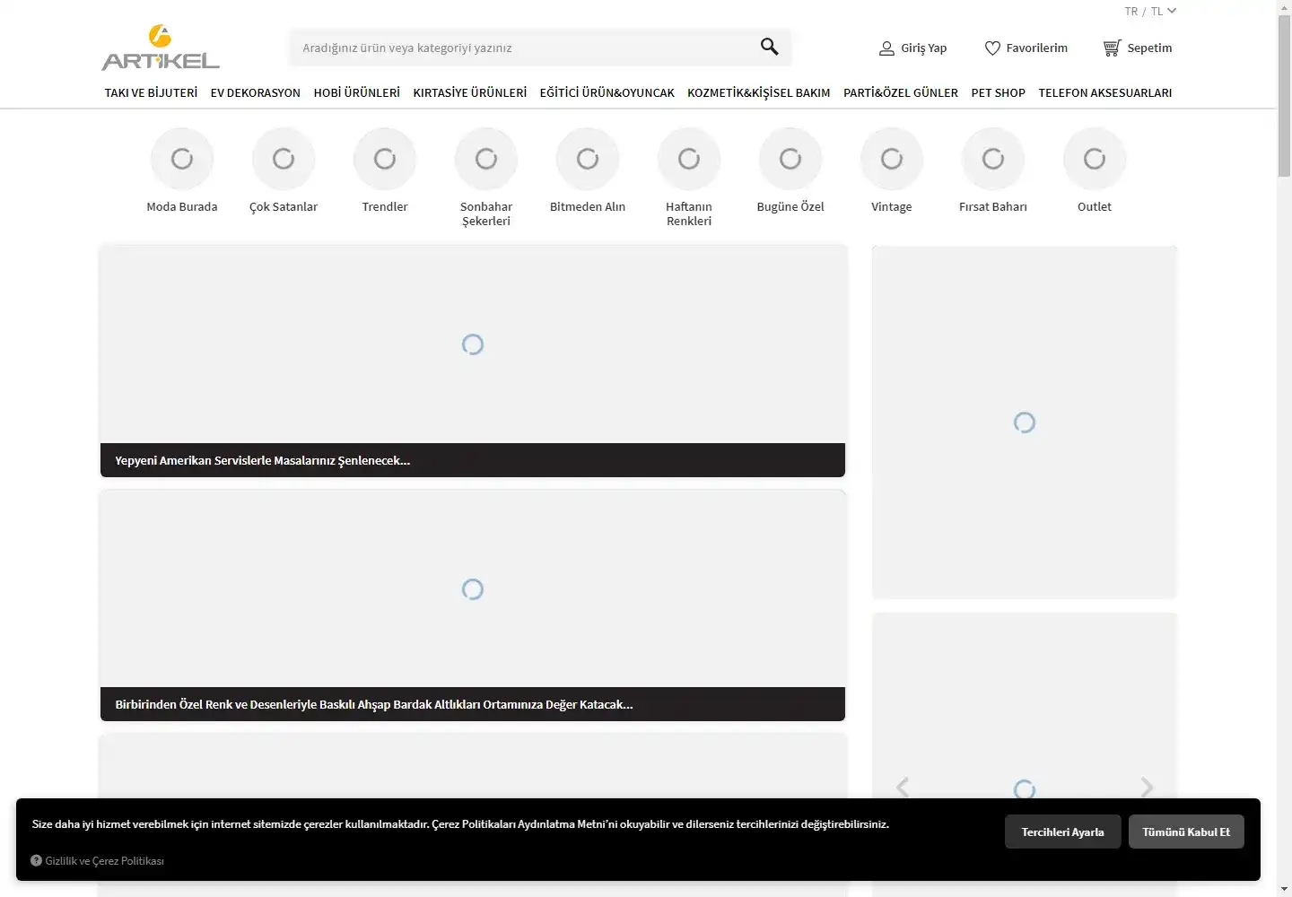Image resolution: width=1292 pixels, height=897 pixels.
Task: Open the PARTİ&ÖZEL GÜNLER menu
Action: (x=901, y=92)
